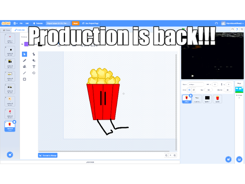Image resolution: width=245 pixels, height=184 pixels.
Task: Click Convert to Bitmap button
Action: pyautogui.click(x=48, y=155)
